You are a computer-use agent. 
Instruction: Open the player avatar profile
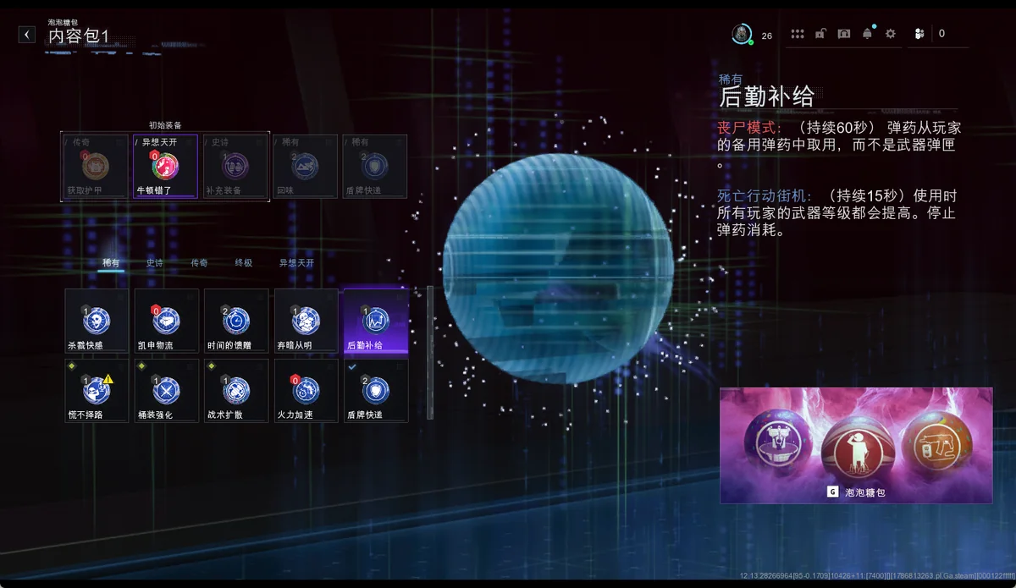742,34
